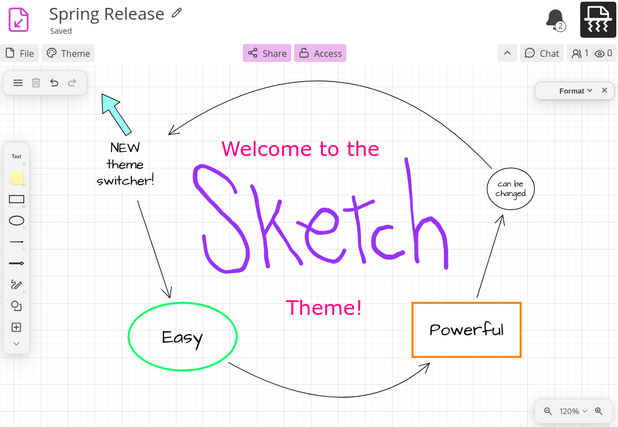Select the cyan arrow shape
Image resolution: width=618 pixels, height=427 pixels.
[116, 114]
